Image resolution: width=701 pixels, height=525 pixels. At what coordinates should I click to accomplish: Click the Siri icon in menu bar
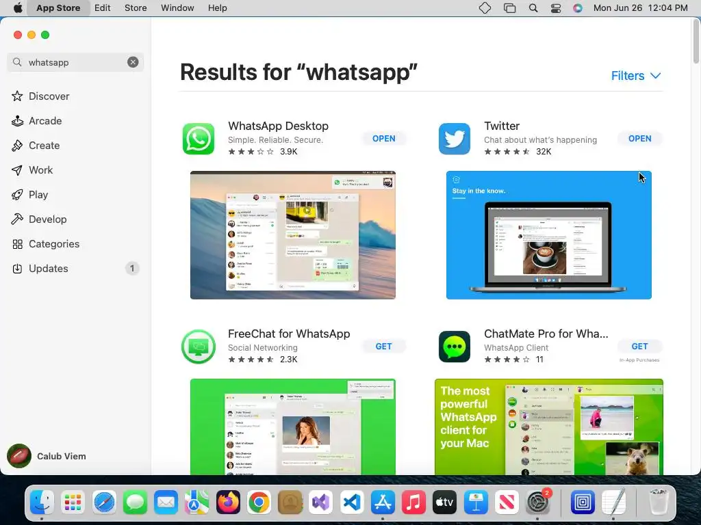point(578,8)
